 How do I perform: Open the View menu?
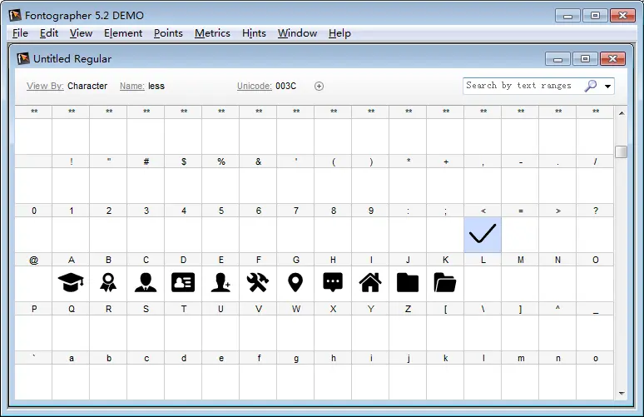tap(81, 33)
